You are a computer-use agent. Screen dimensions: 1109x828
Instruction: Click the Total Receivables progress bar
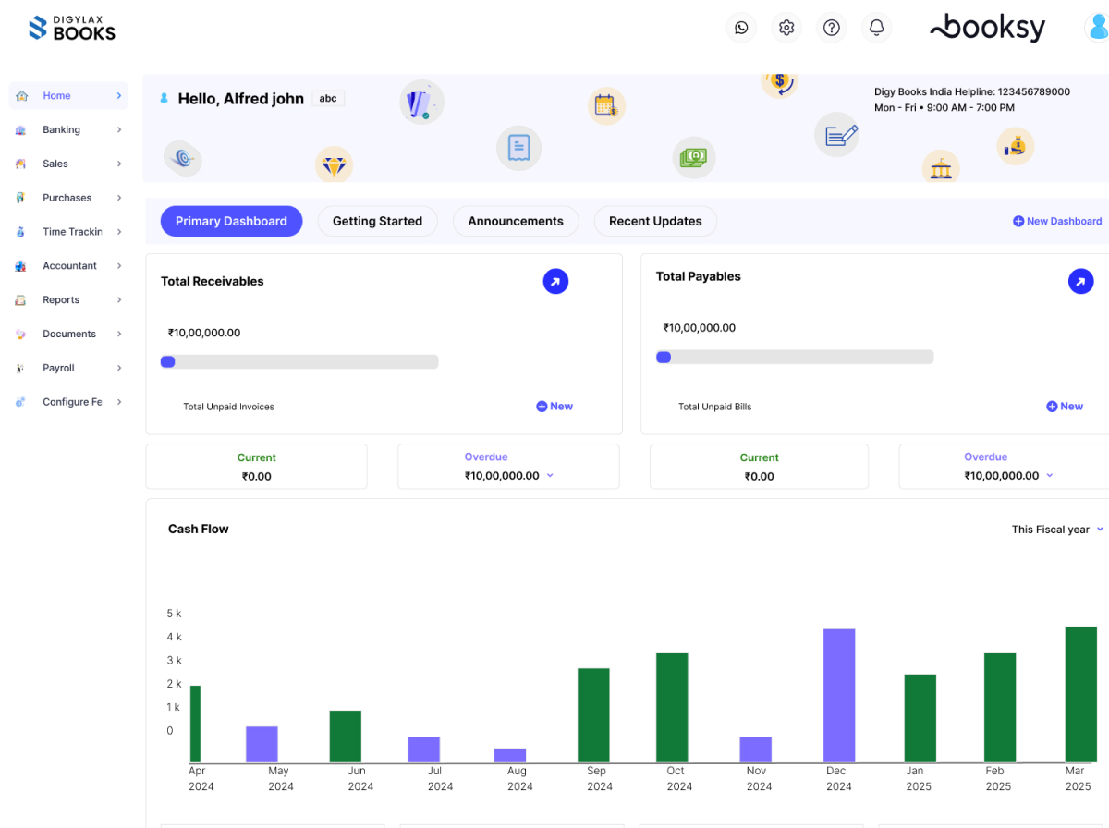tap(299, 362)
